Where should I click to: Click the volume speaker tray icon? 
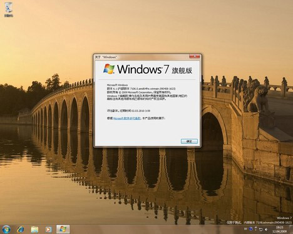266,230
